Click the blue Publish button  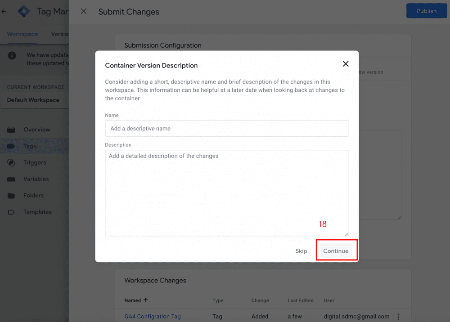point(426,11)
